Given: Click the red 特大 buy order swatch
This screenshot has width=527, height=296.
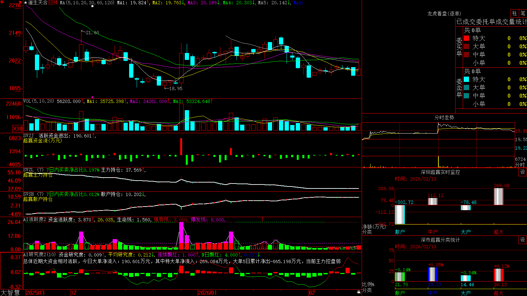Looking at the screenshot, I should click(x=466, y=38).
